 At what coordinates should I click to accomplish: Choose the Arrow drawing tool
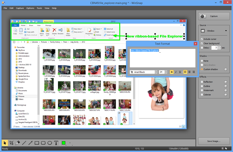tap(31, 143)
